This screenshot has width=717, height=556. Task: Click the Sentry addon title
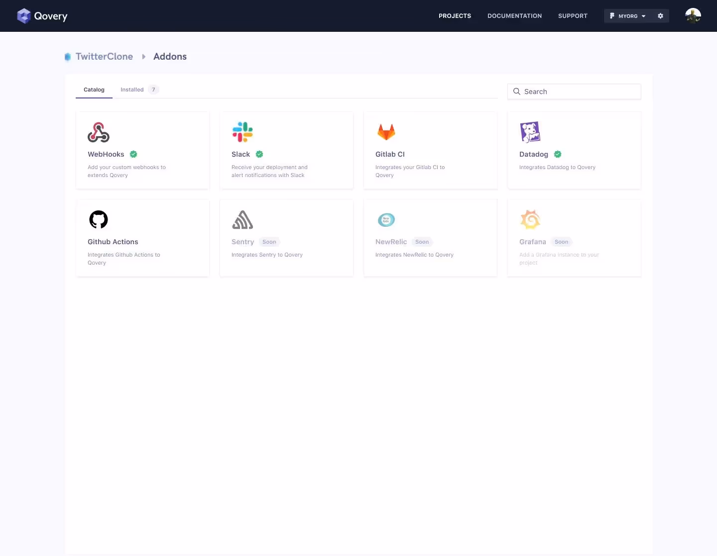242,242
